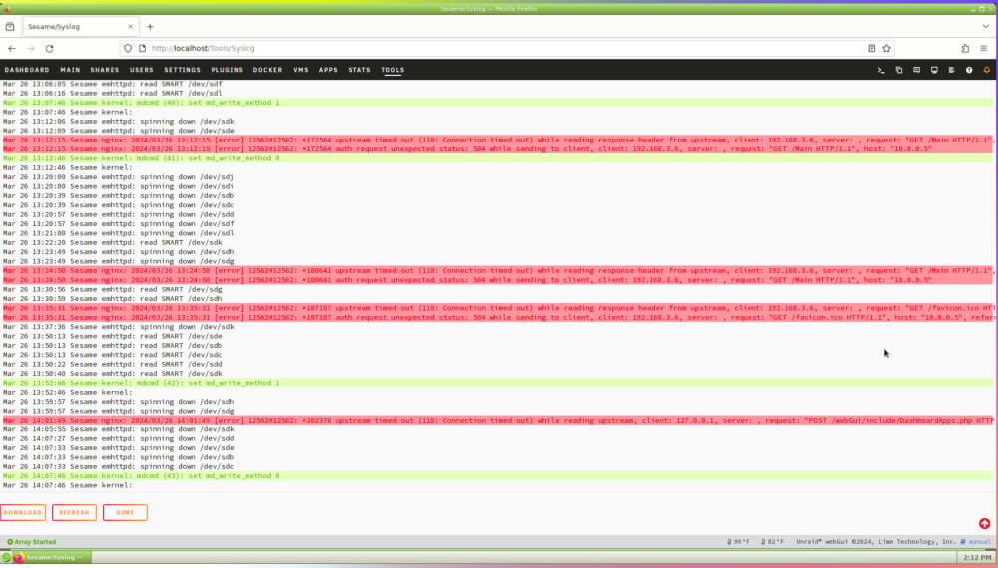
Task: Click log line 13:21:08 spinning down /dev/sdl
Action: point(119,233)
